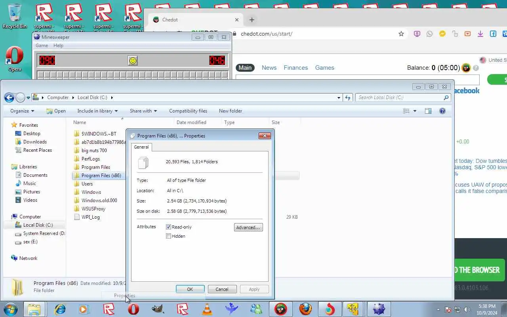507x317 pixels.
Task: Select Local Disk (C:) in navigation pane
Action: [x=38, y=225]
